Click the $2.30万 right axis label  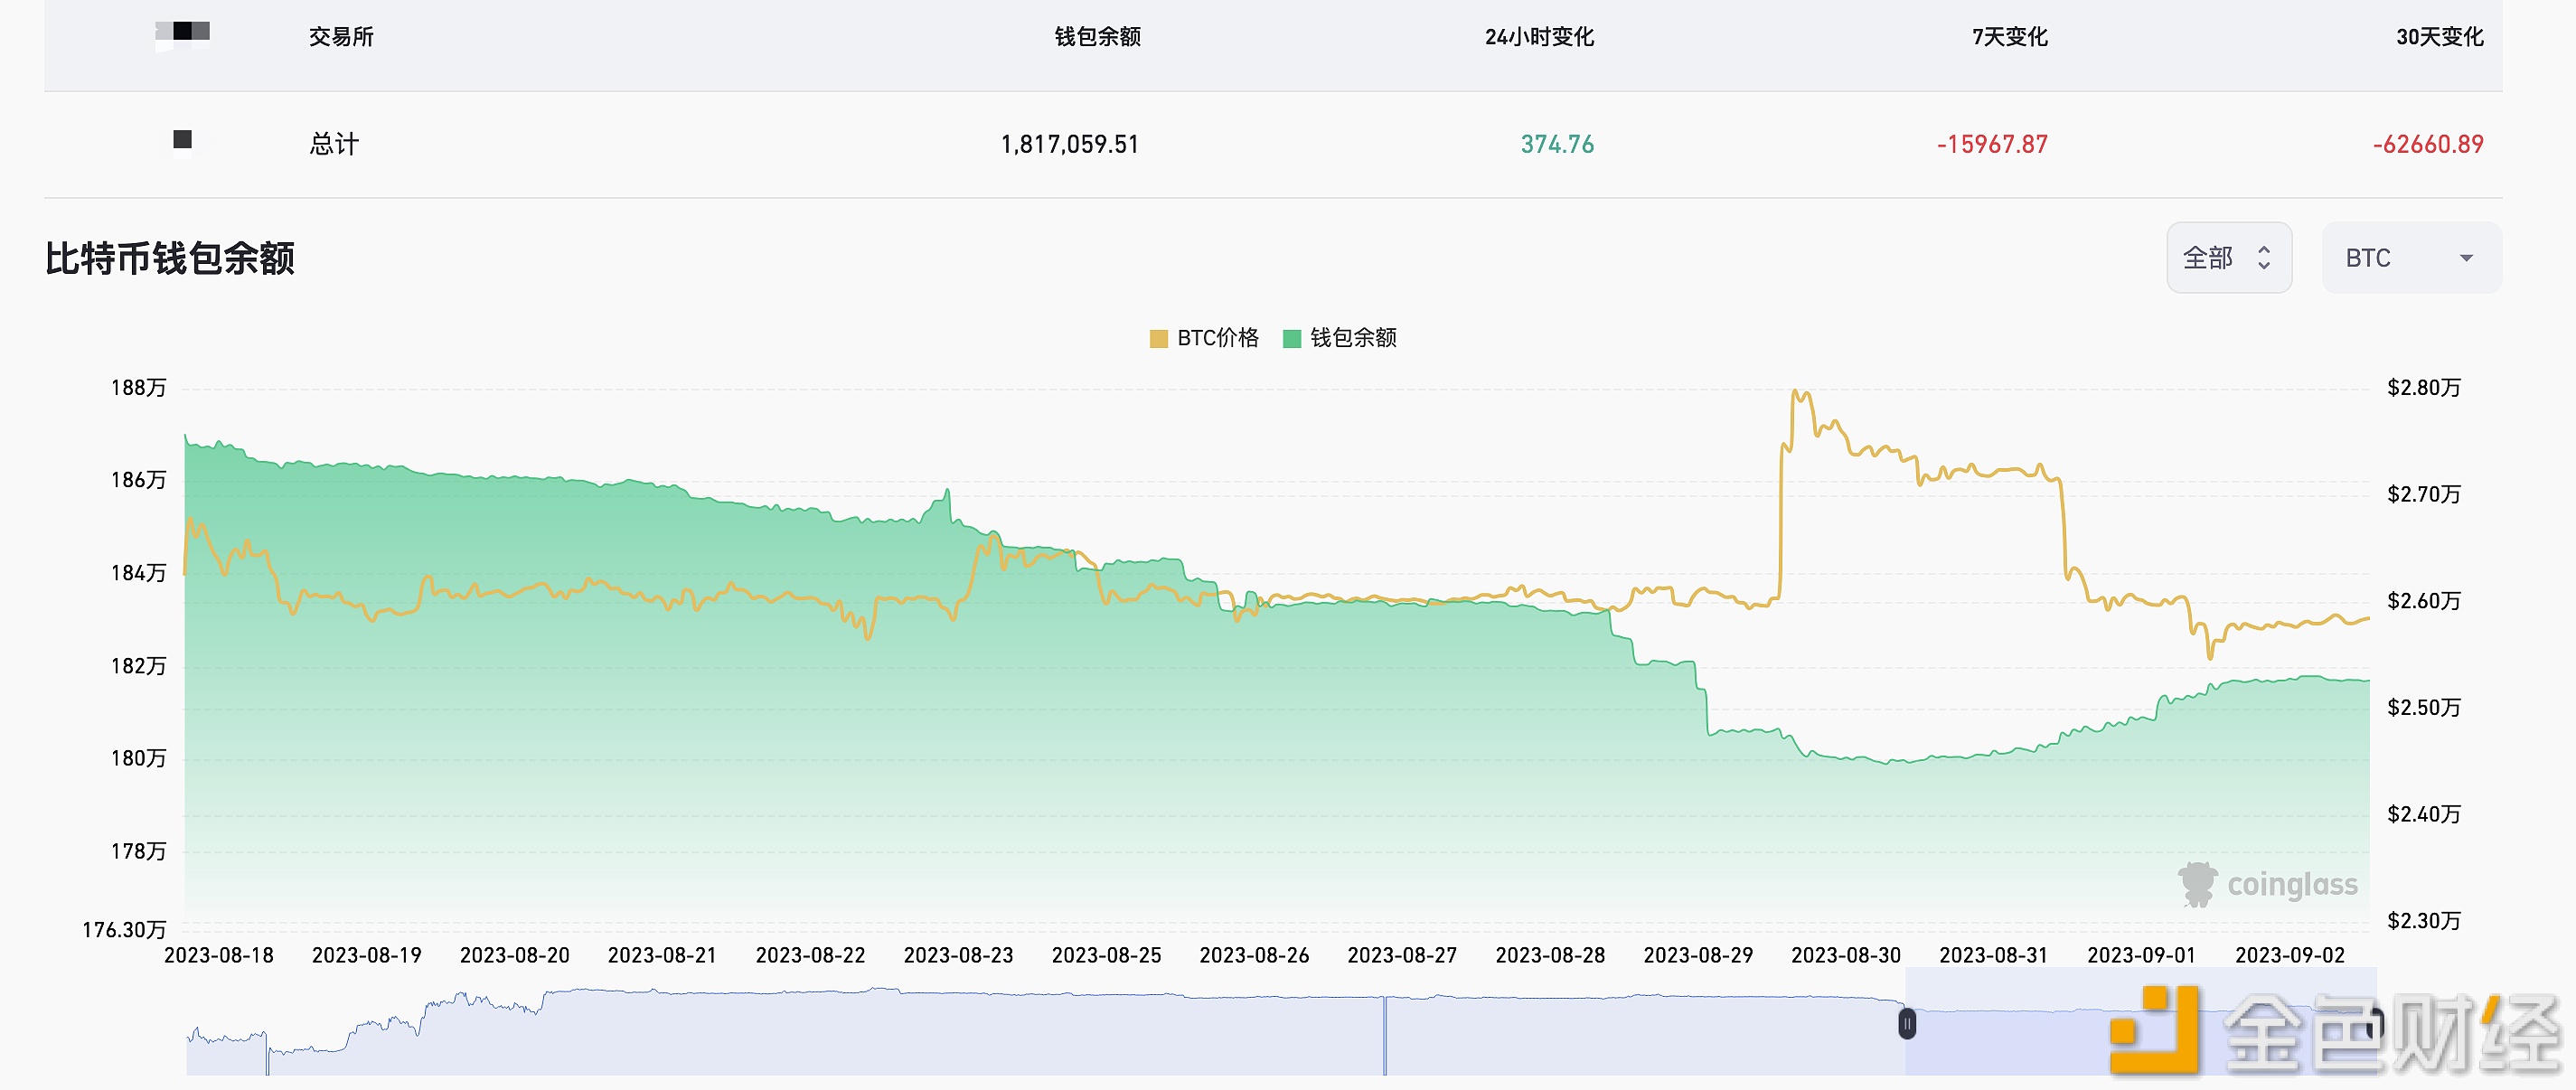tap(2424, 921)
